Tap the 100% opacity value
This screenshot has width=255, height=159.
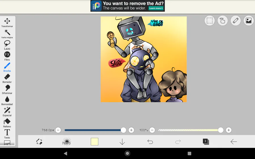[144, 130]
